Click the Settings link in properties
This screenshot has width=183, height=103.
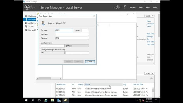click(x=150, y=36)
